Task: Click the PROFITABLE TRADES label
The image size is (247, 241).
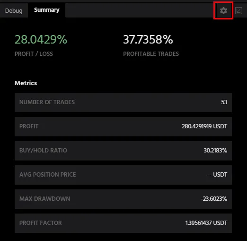Action: click(151, 54)
